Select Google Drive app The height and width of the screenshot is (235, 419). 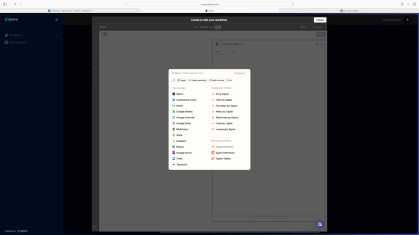click(182, 123)
